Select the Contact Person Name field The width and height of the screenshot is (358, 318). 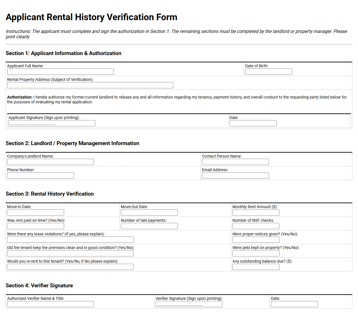point(235,162)
